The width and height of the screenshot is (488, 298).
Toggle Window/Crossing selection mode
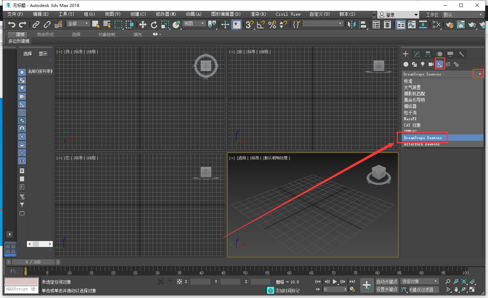[x=130, y=24]
